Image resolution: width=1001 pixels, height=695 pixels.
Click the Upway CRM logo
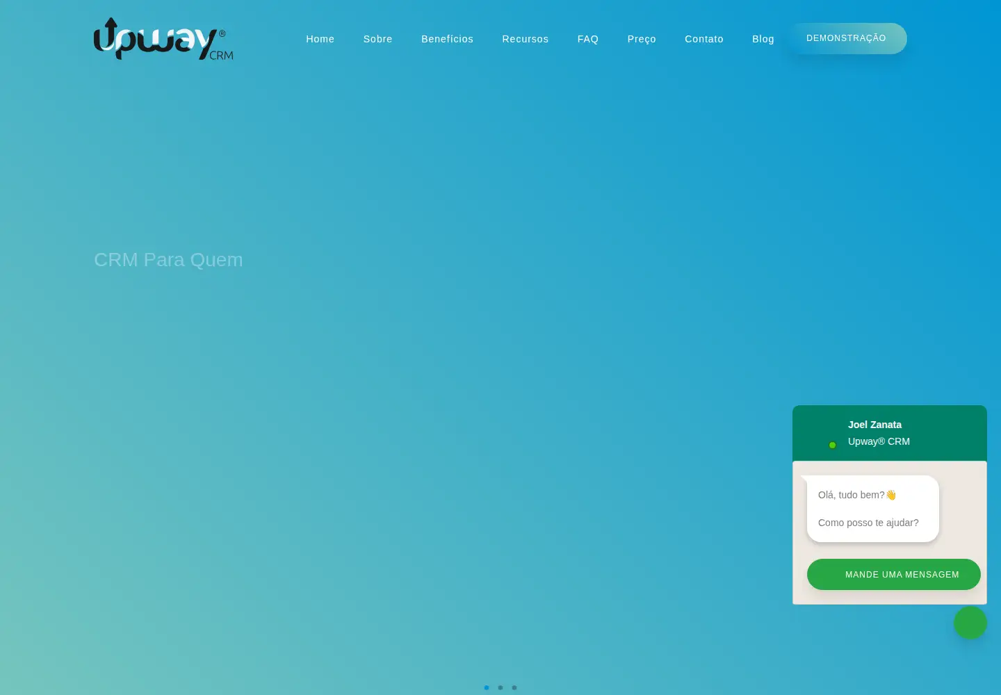[x=163, y=39]
